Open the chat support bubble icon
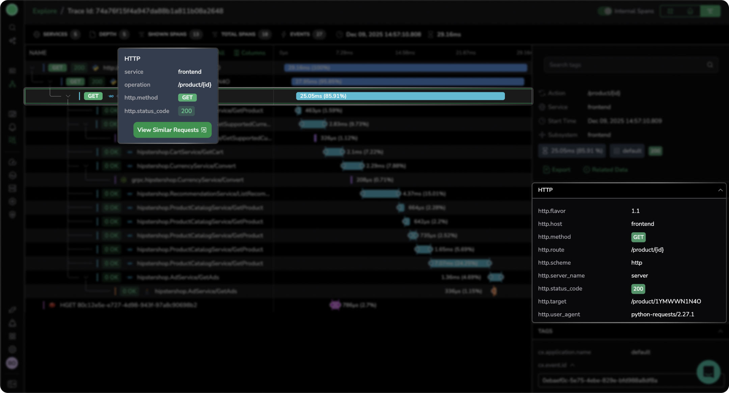Image resolution: width=729 pixels, height=393 pixels. coord(708,371)
